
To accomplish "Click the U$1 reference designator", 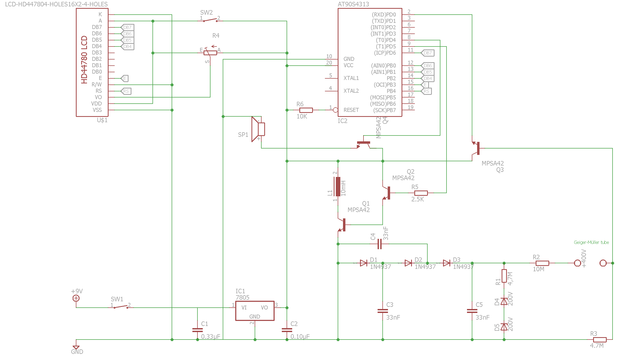I will click(102, 120).
